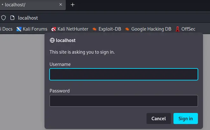Focus the Password text field

coord(124,101)
